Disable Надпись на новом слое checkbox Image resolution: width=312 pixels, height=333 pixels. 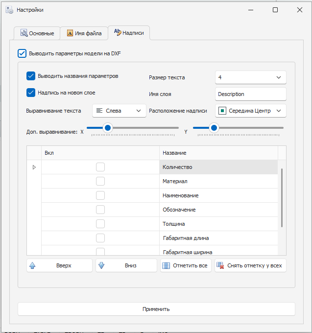tap(31, 92)
